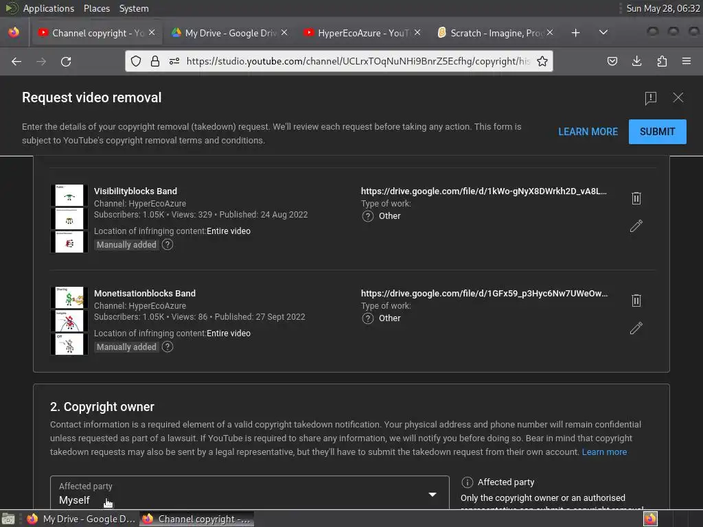
Task: Open the tracking protection shield icon
Action: 136,61
